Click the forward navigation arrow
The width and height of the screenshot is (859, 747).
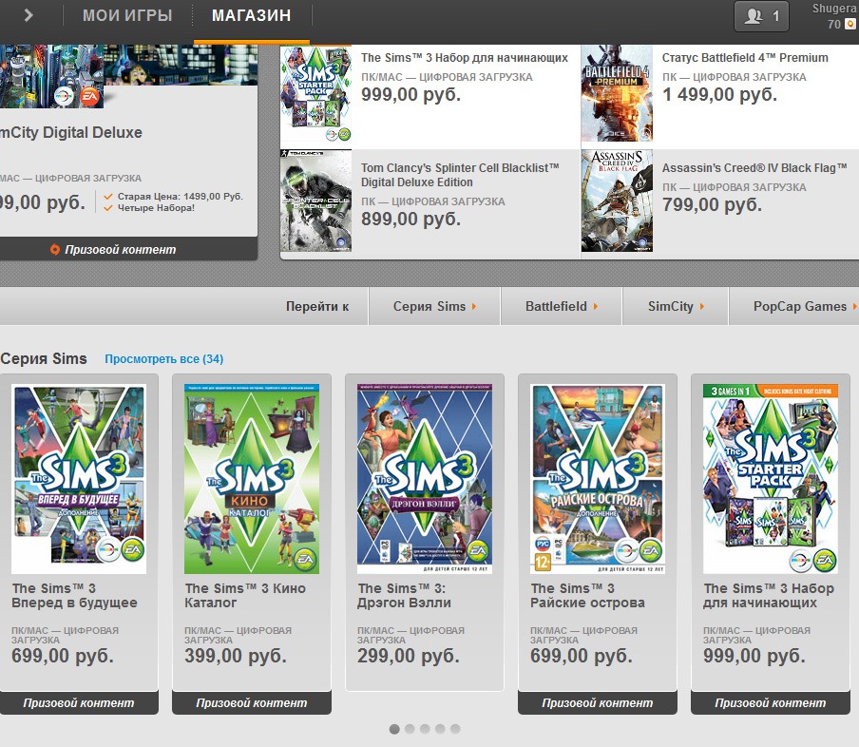point(29,15)
